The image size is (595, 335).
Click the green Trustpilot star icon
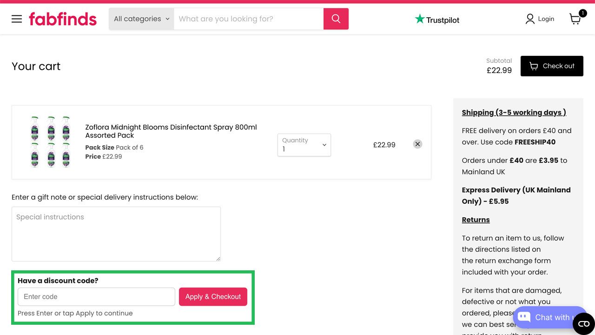(419, 20)
